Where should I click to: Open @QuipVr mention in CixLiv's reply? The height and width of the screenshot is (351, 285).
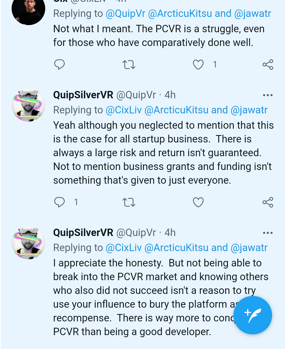pos(125,13)
